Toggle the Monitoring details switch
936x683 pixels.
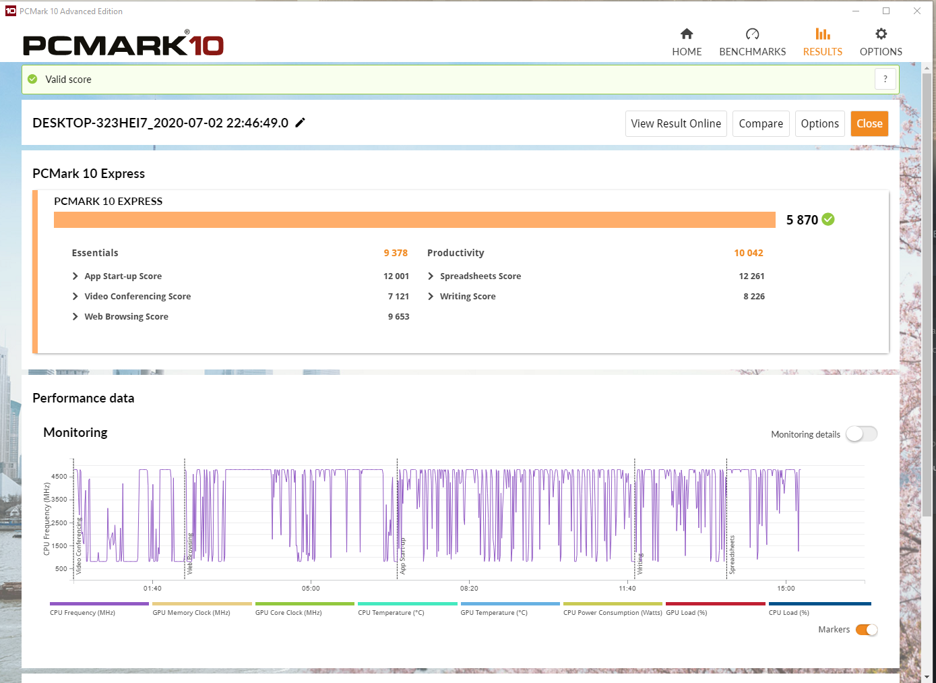[862, 434]
